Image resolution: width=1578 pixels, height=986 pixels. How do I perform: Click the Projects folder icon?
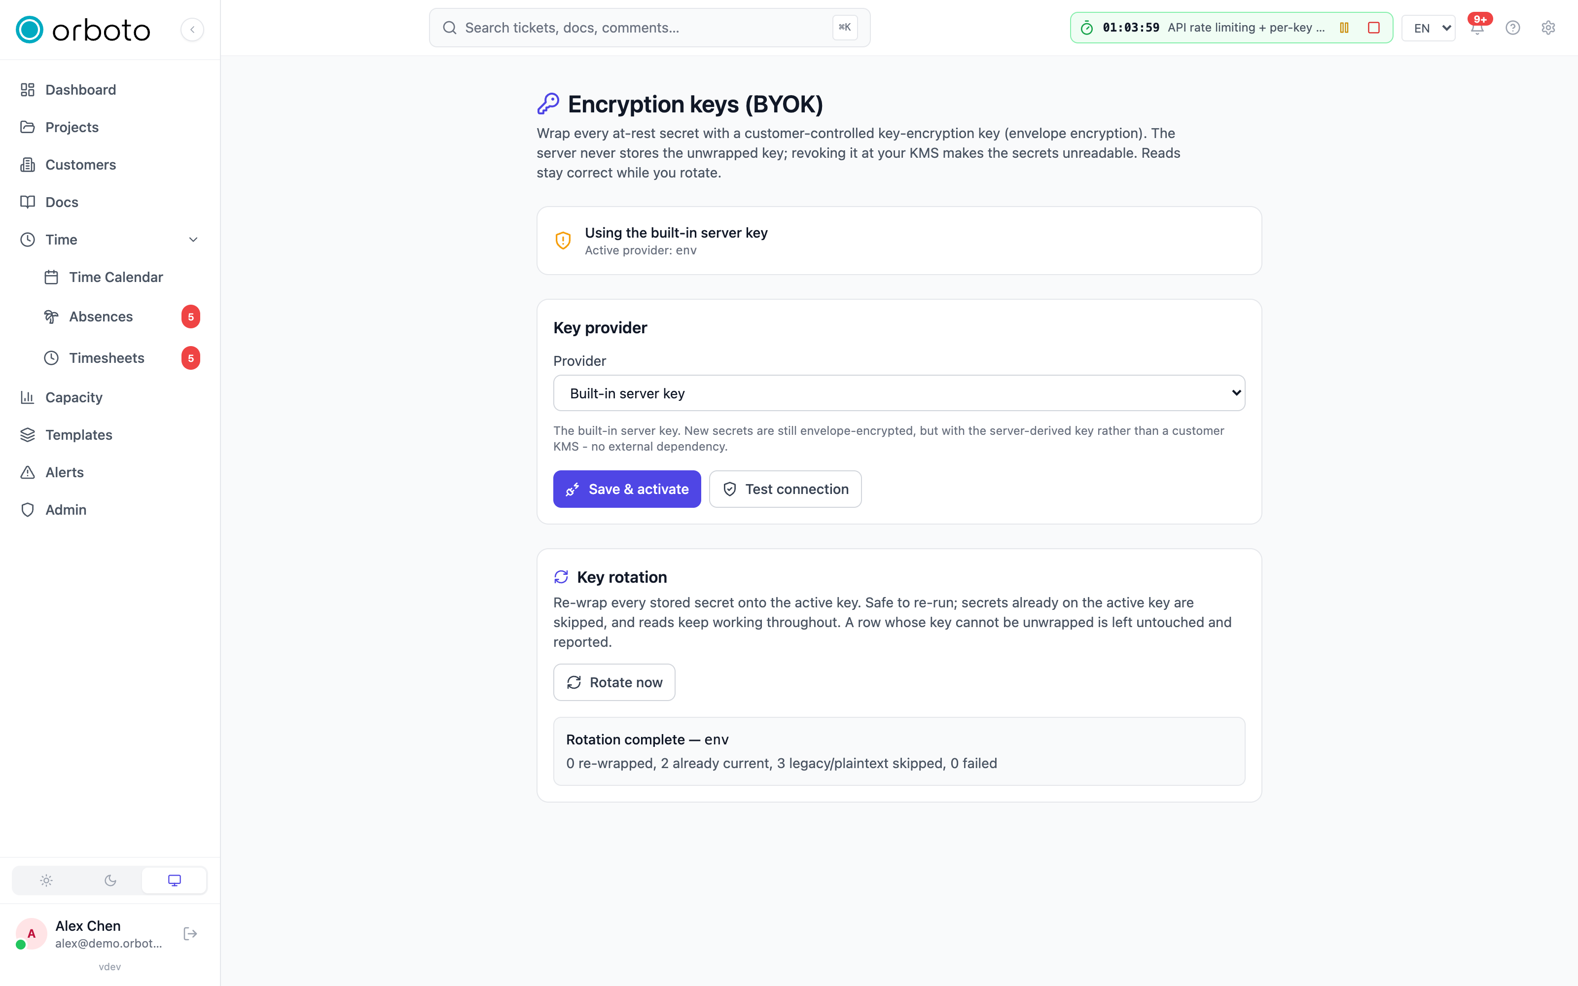(28, 127)
